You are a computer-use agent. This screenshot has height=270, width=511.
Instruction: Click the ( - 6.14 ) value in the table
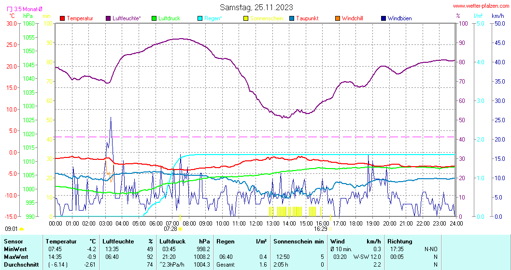[x=57, y=265]
